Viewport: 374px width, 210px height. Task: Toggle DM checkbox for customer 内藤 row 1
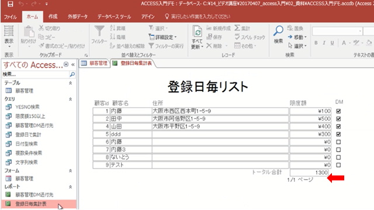pos(338,111)
